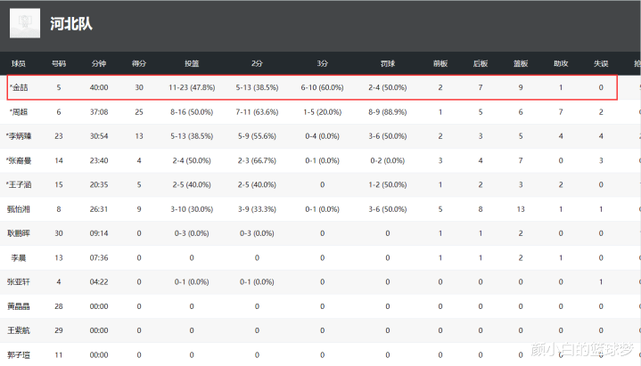Click player 张亚轩's name

point(20,281)
